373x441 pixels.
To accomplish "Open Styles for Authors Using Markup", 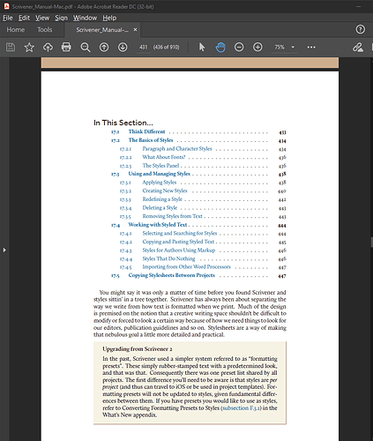I will tap(179, 250).
